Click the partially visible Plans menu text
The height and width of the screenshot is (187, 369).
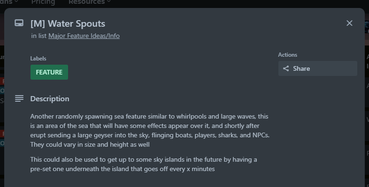6,2
